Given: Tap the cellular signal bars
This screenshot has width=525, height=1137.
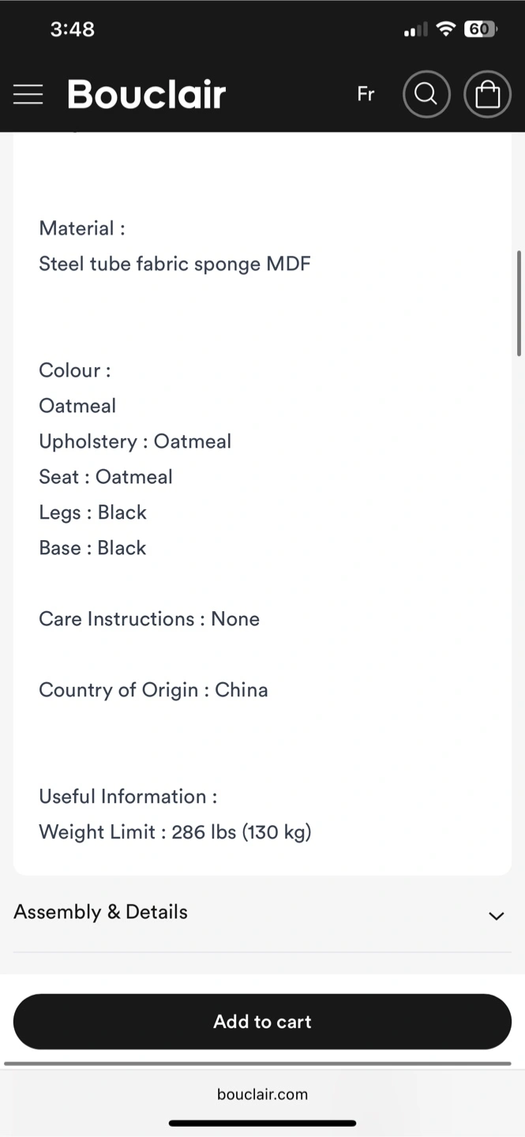Looking at the screenshot, I should pyautogui.click(x=415, y=30).
